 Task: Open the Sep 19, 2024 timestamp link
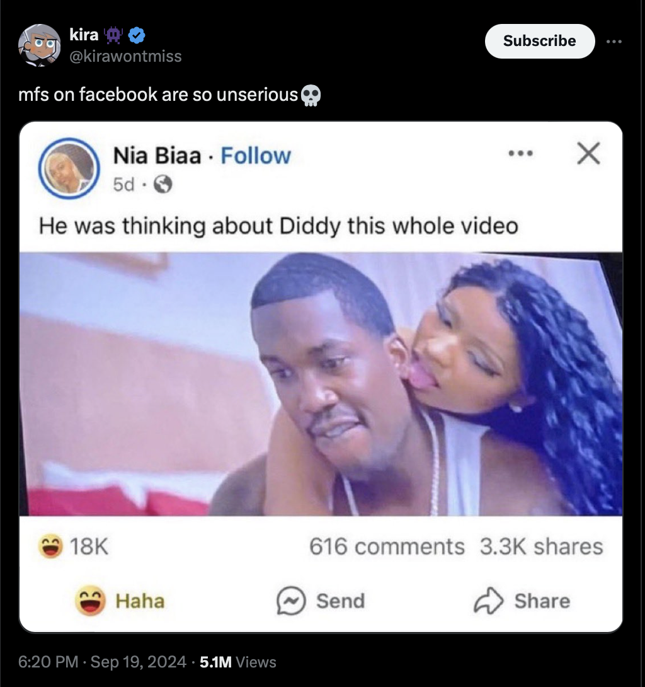(x=139, y=662)
